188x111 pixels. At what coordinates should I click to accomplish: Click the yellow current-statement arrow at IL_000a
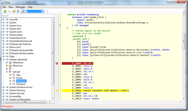pyautogui.click(x=57, y=90)
